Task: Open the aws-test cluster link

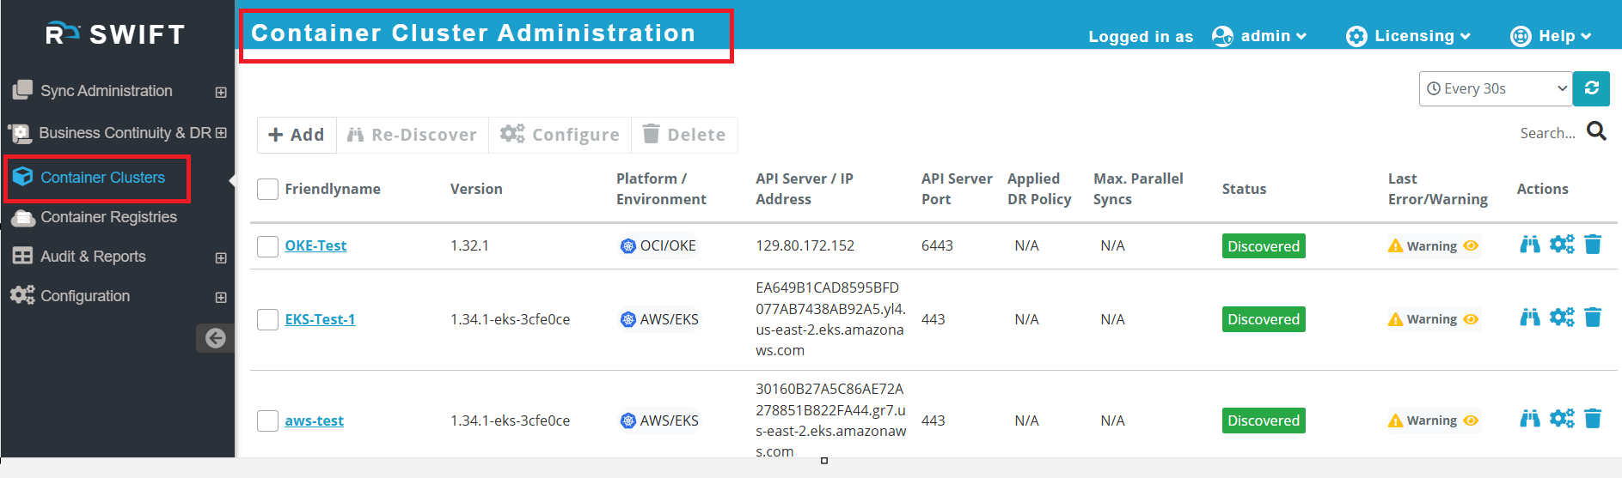Action: [314, 421]
